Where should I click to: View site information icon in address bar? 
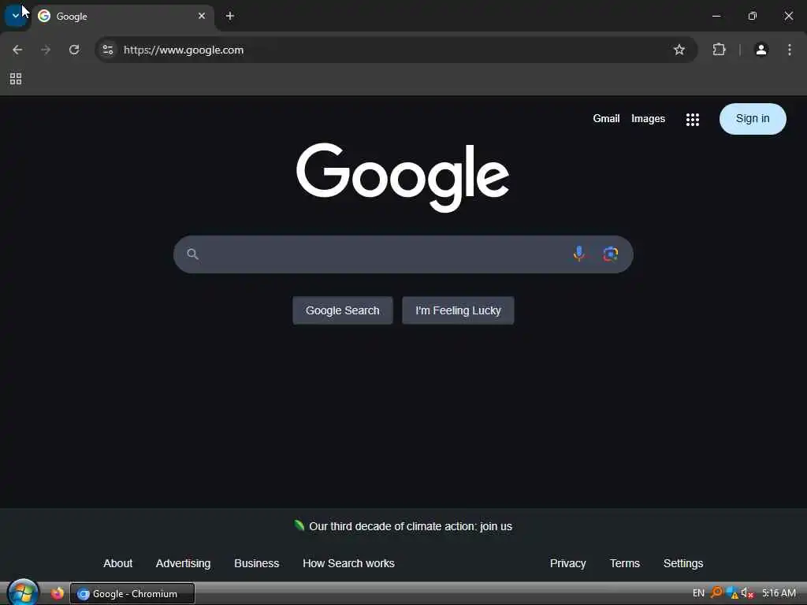coord(107,50)
